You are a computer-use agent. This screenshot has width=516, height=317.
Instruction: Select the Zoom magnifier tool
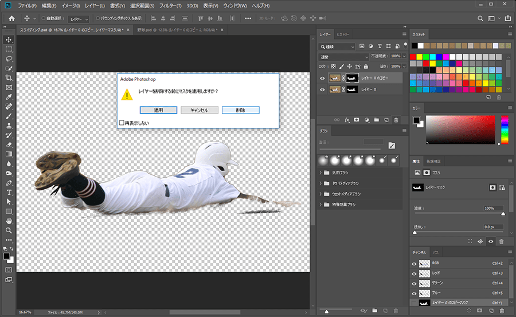point(9,230)
